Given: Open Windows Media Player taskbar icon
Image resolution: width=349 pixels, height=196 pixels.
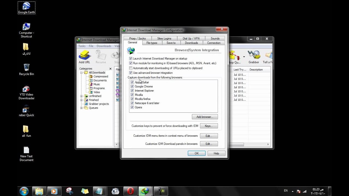Looking at the screenshot, I should pos(54,191).
